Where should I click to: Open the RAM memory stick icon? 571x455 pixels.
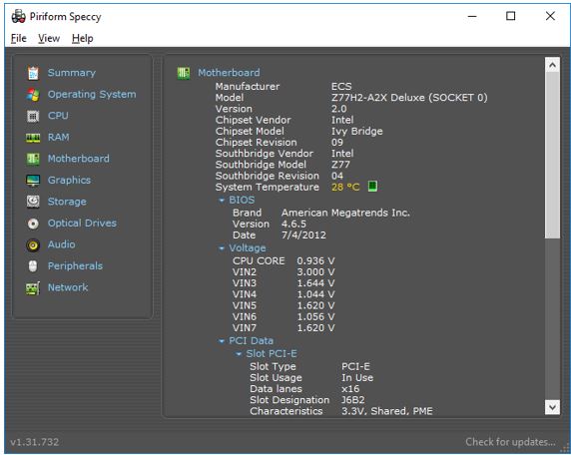(33, 138)
